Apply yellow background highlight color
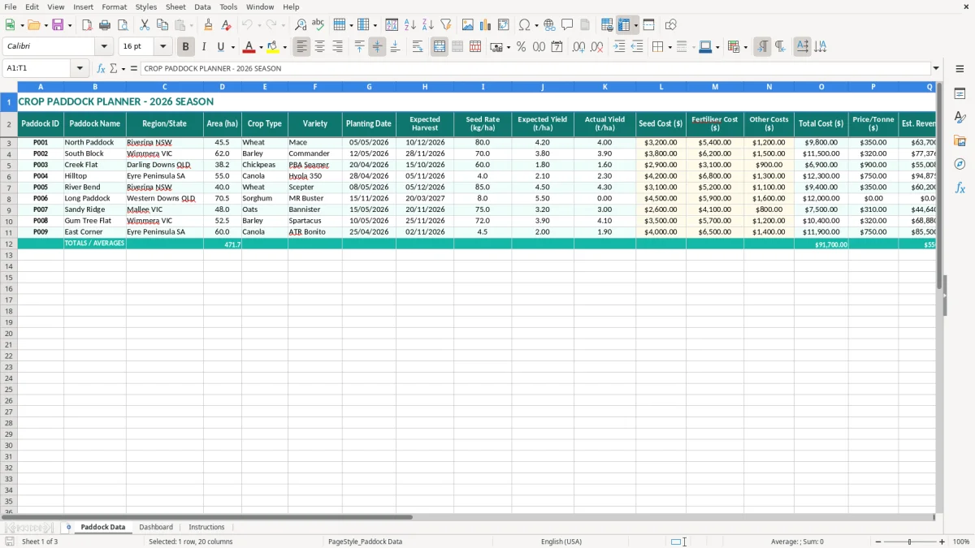Screen dimensions: 975x548 pos(273,47)
